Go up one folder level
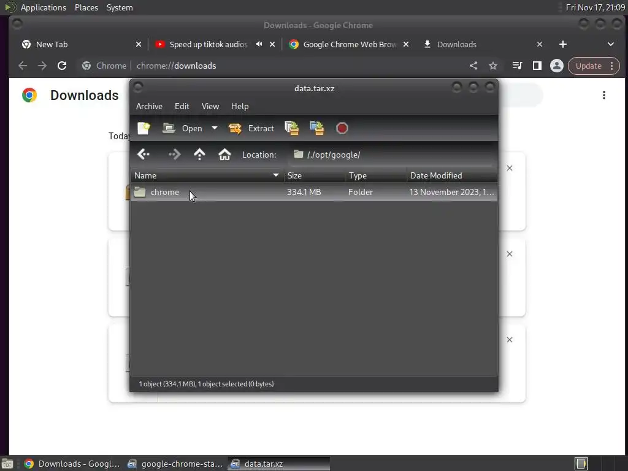Viewport: 628px width, 471px height. click(x=199, y=154)
